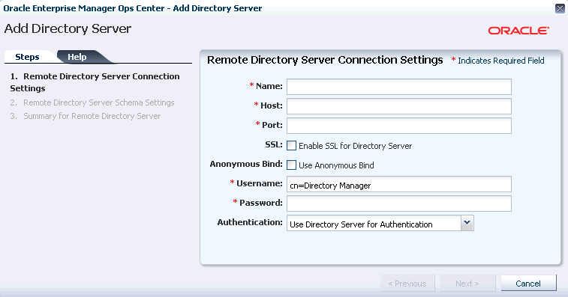Click into the Name input field
Image resolution: width=568 pixels, height=297 pixels.
(399, 87)
